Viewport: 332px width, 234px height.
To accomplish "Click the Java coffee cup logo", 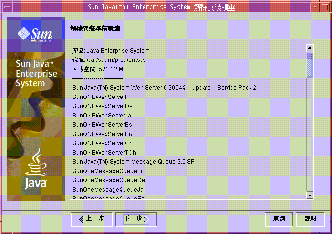I will 36,169.
